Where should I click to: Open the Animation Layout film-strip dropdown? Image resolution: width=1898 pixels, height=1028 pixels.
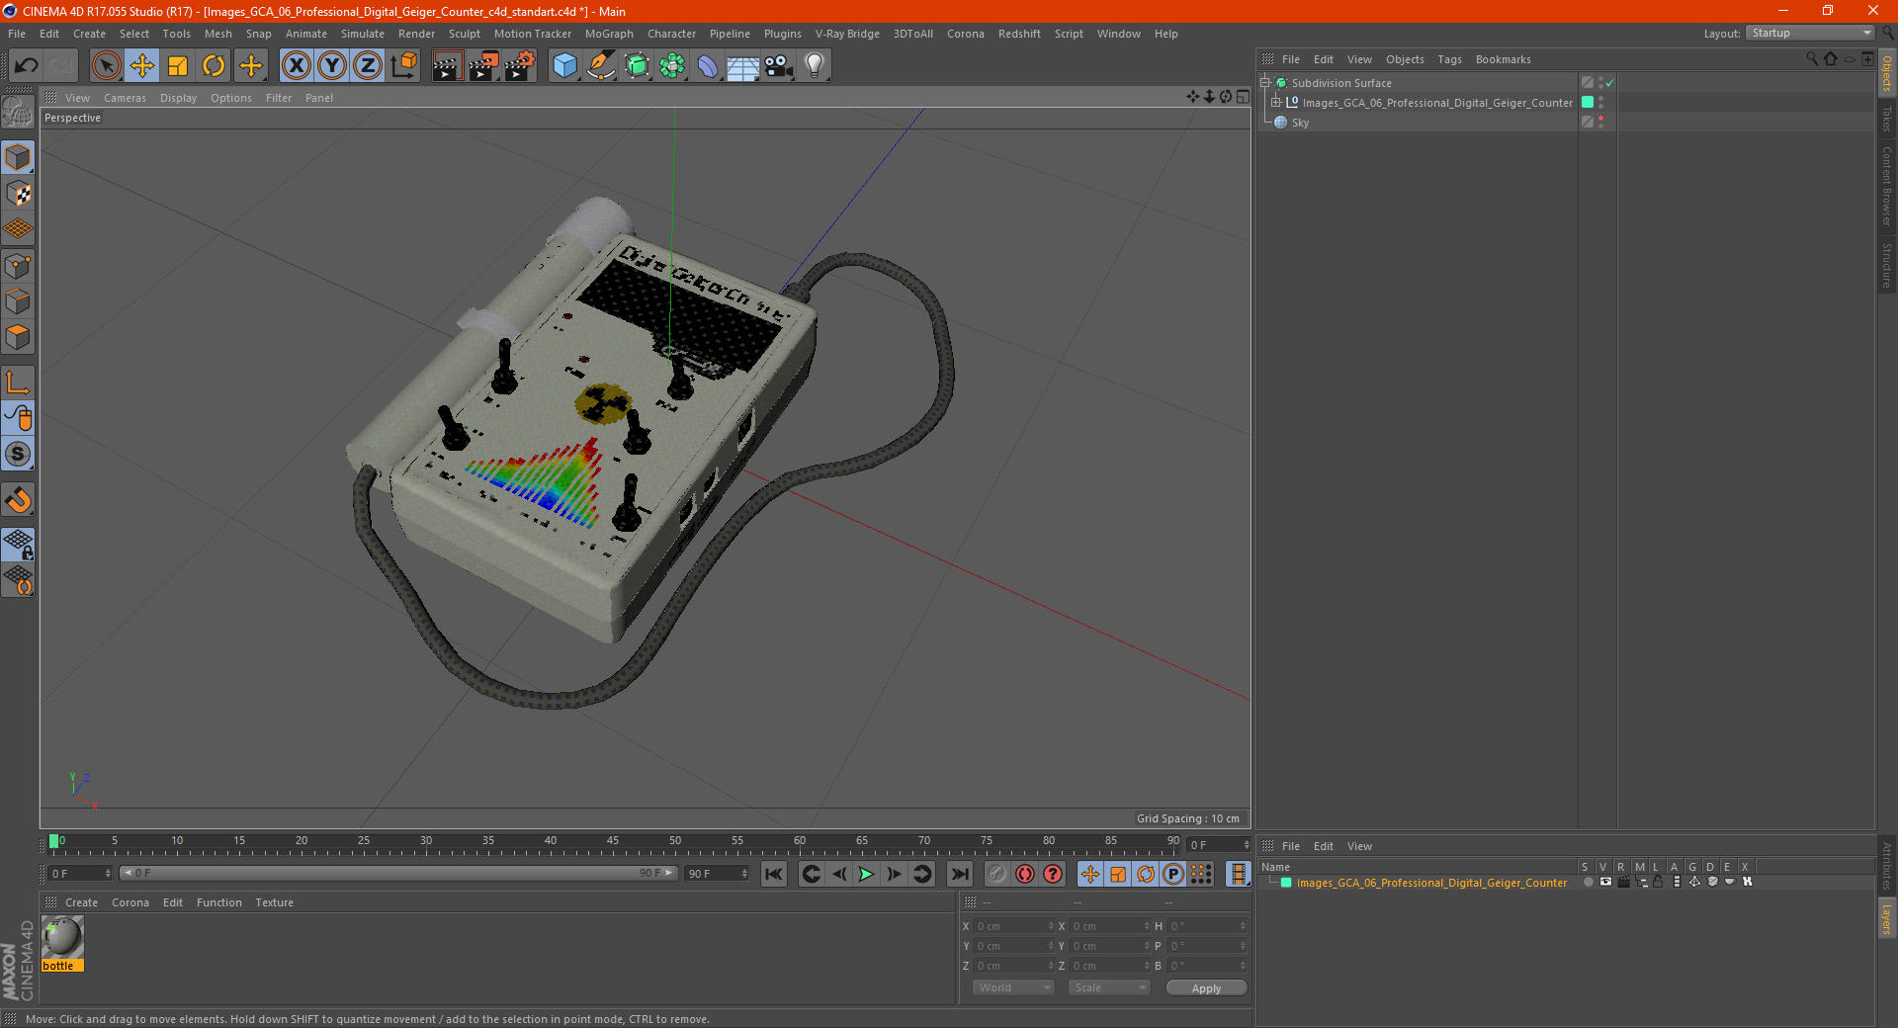click(x=1238, y=874)
